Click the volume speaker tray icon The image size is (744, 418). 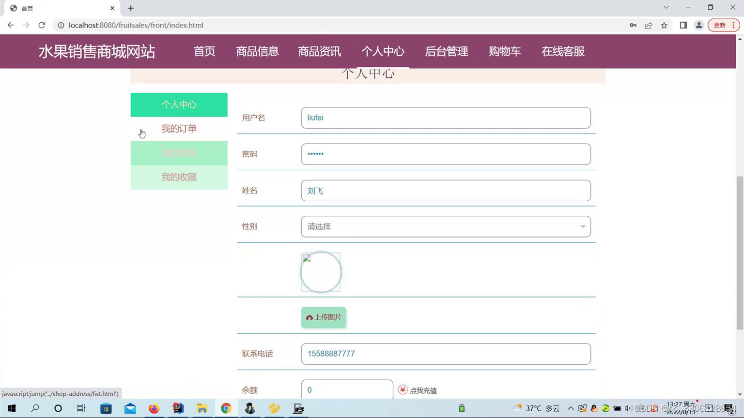click(628, 408)
